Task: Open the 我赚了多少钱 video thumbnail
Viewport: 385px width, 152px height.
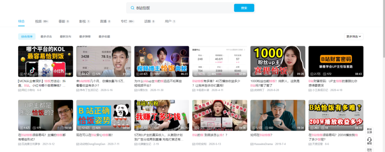Action: 161,115
